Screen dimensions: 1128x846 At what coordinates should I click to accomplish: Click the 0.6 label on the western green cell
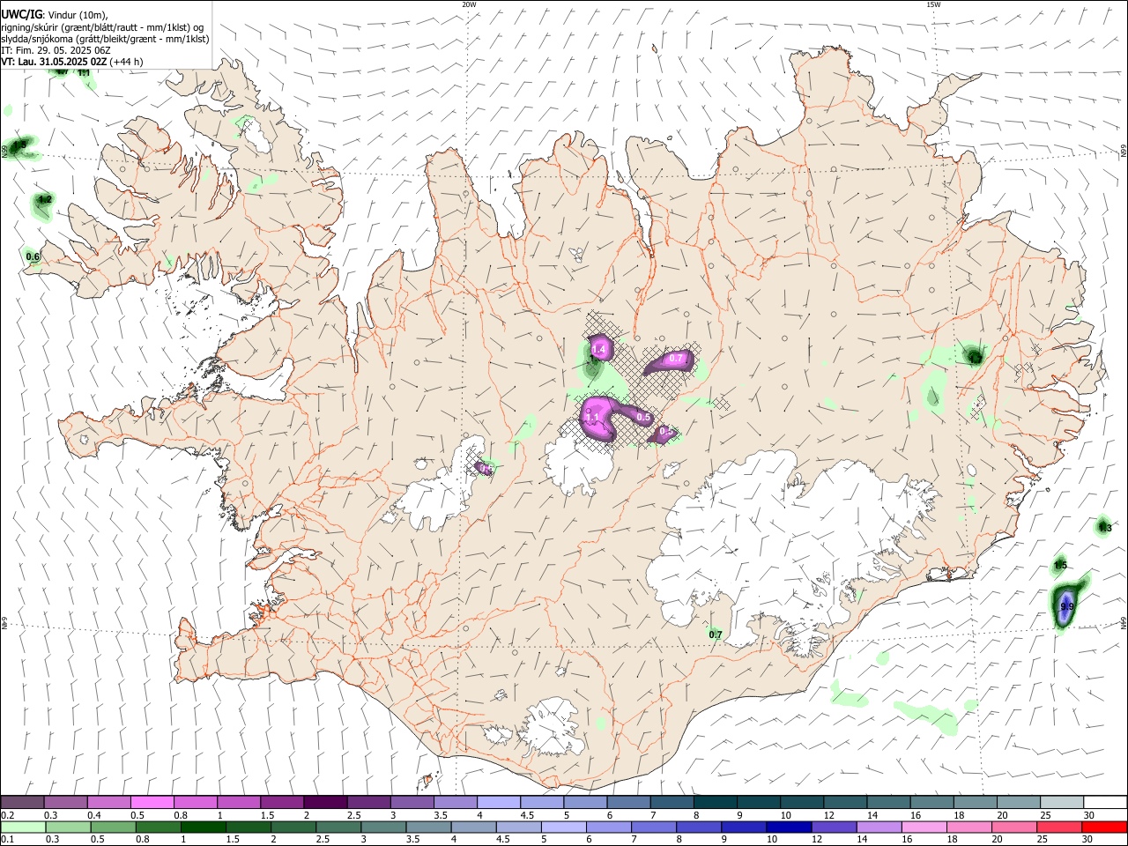pyautogui.click(x=33, y=257)
